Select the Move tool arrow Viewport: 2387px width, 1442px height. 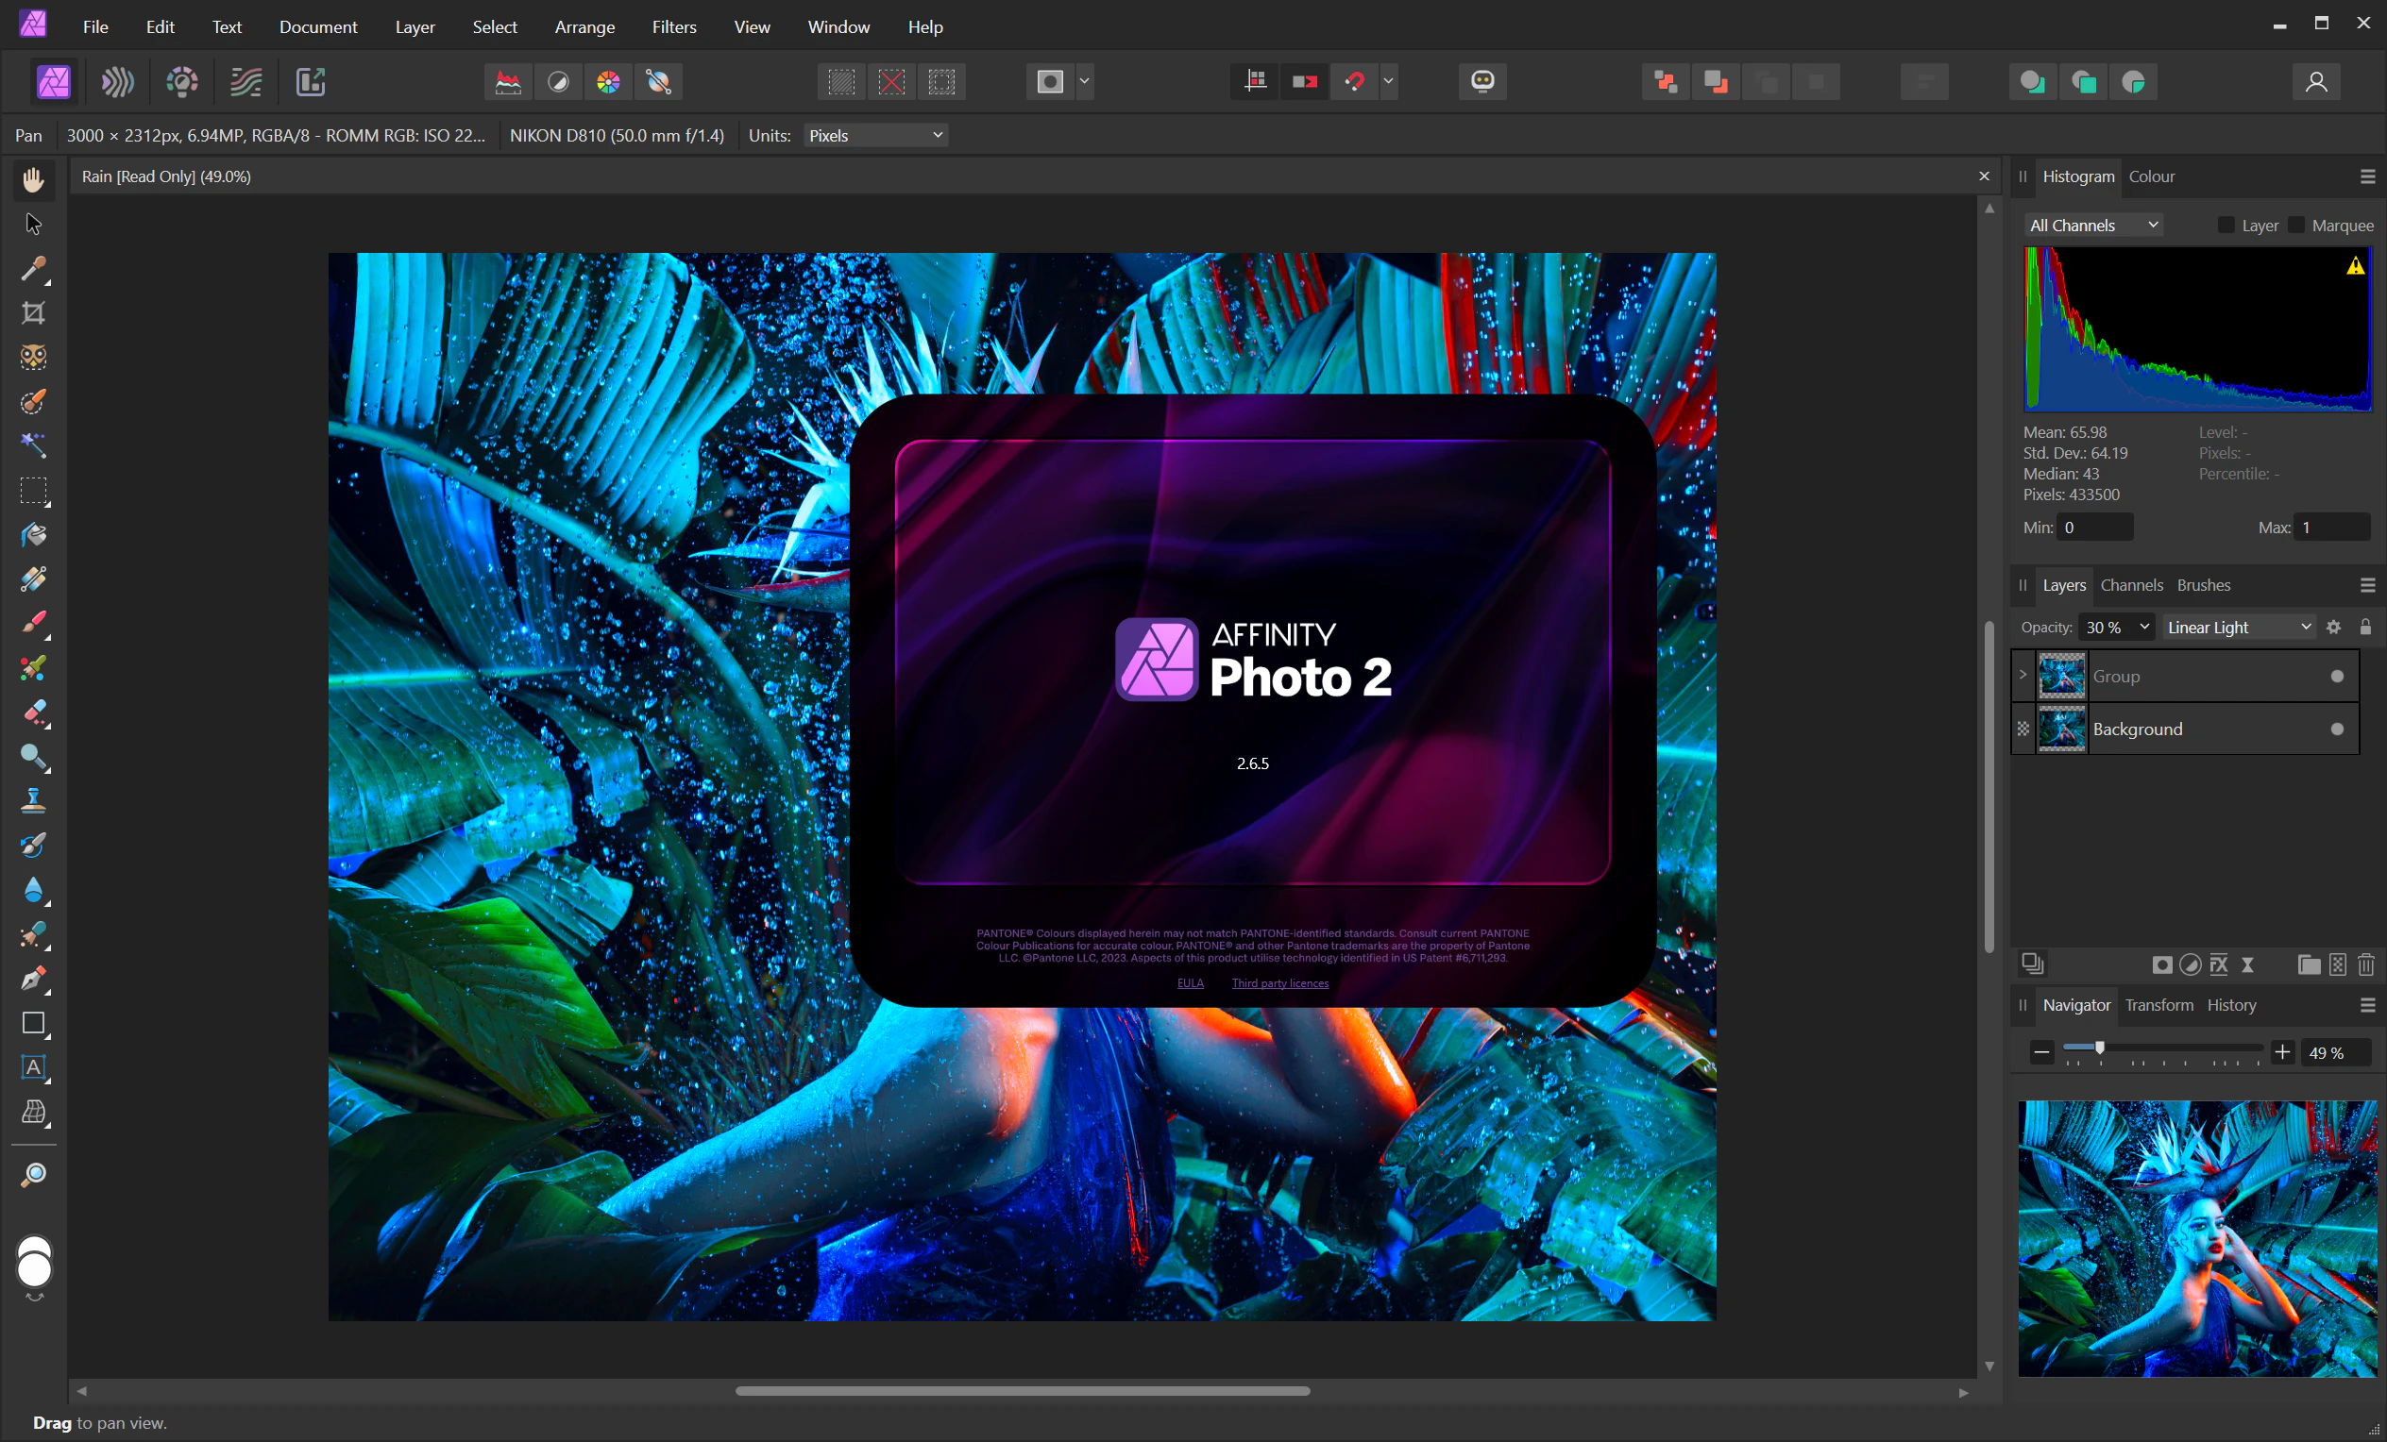(33, 224)
